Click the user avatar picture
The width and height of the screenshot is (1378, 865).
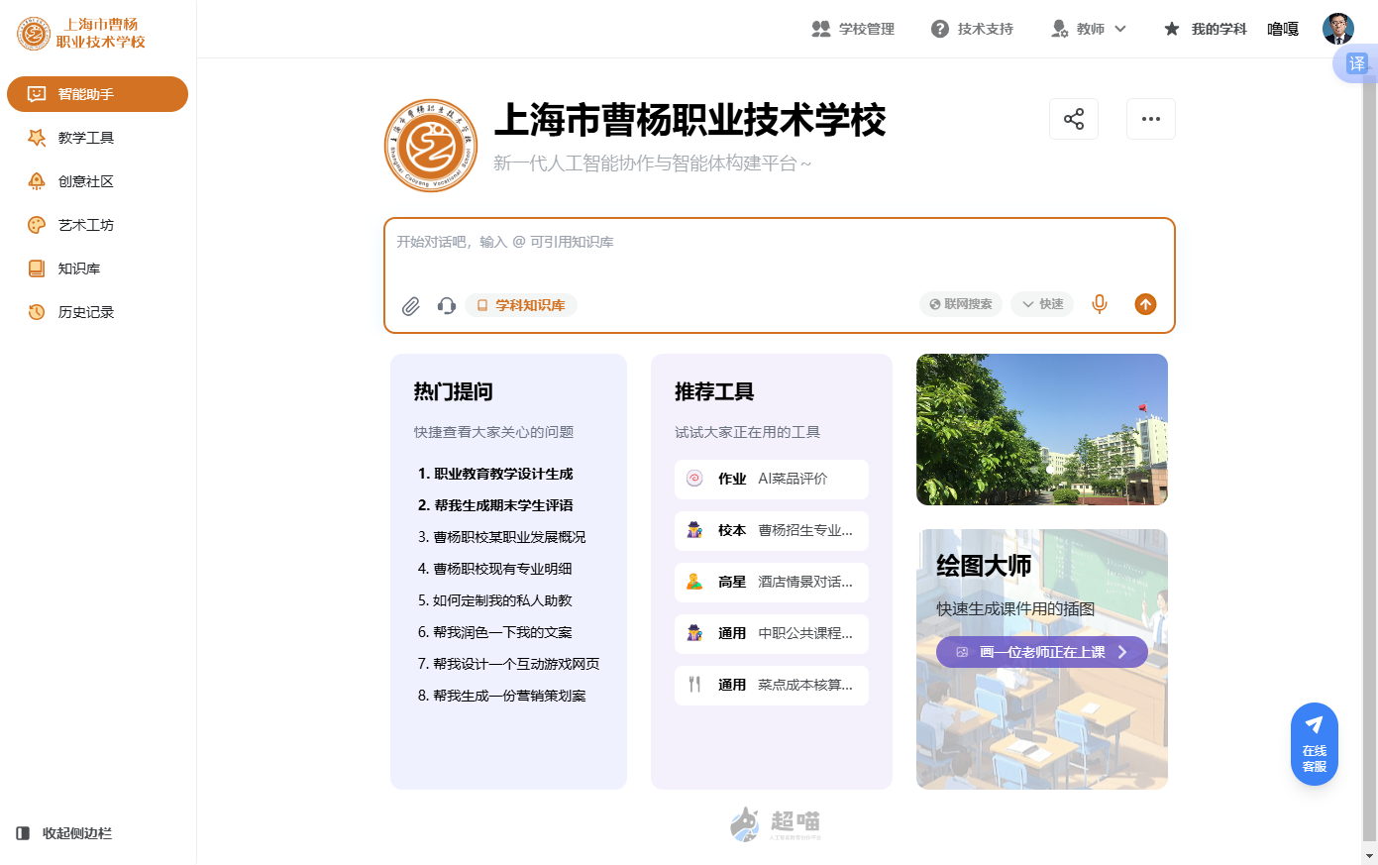tap(1337, 29)
